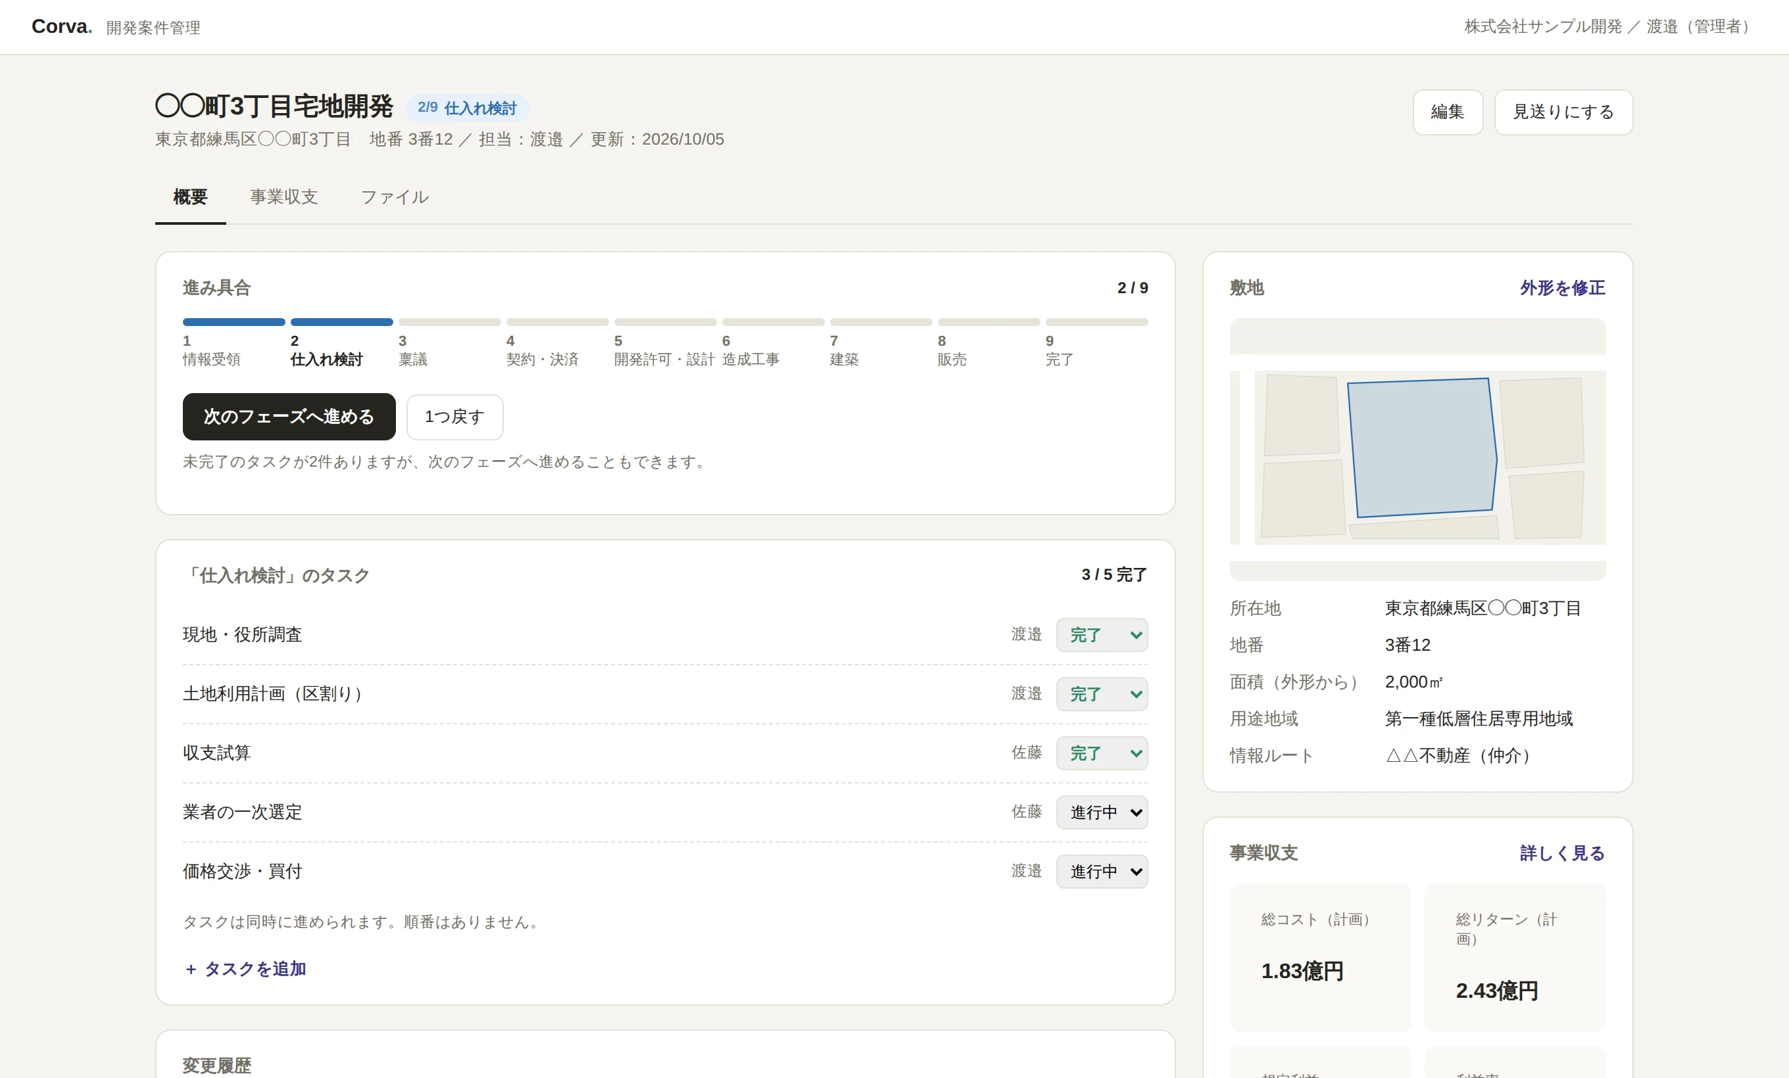Click the Corva. logo

pyautogui.click(x=62, y=27)
